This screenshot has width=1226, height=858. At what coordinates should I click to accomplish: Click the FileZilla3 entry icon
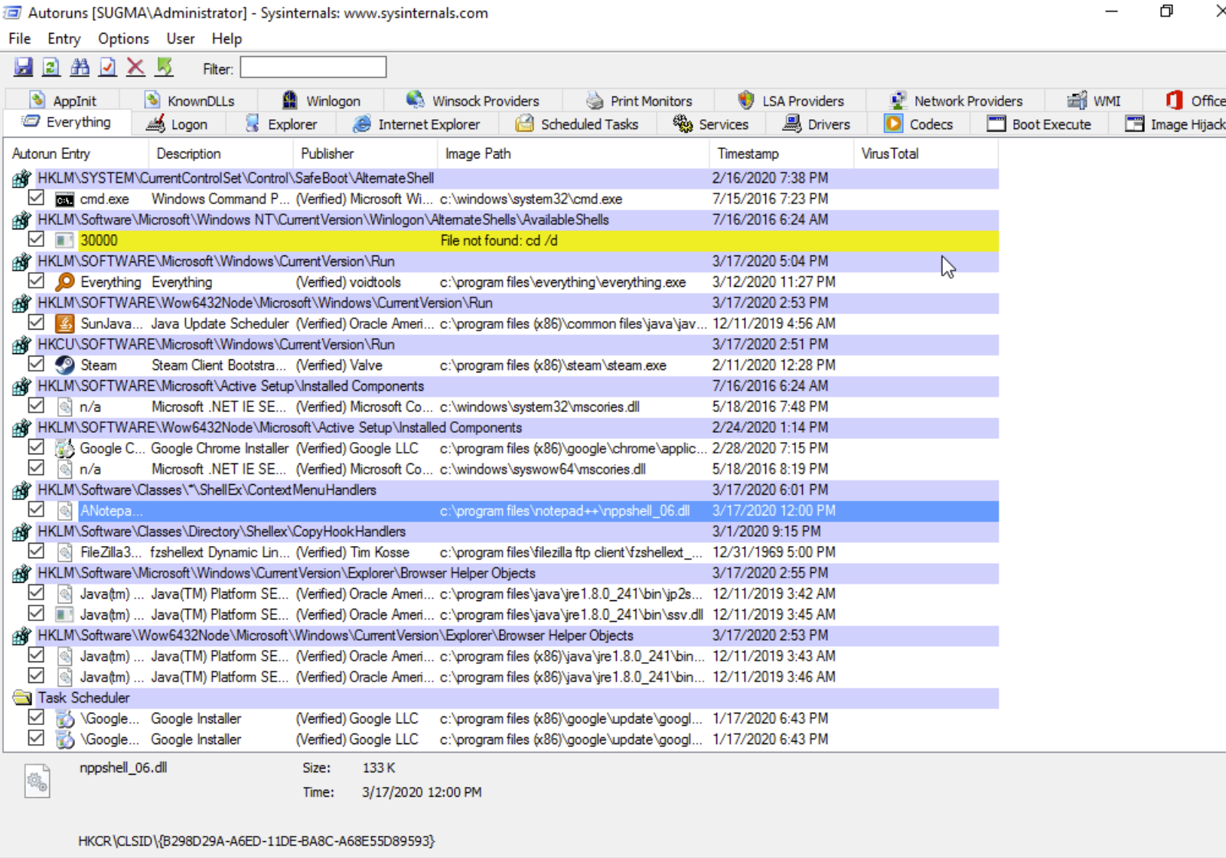pos(65,552)
